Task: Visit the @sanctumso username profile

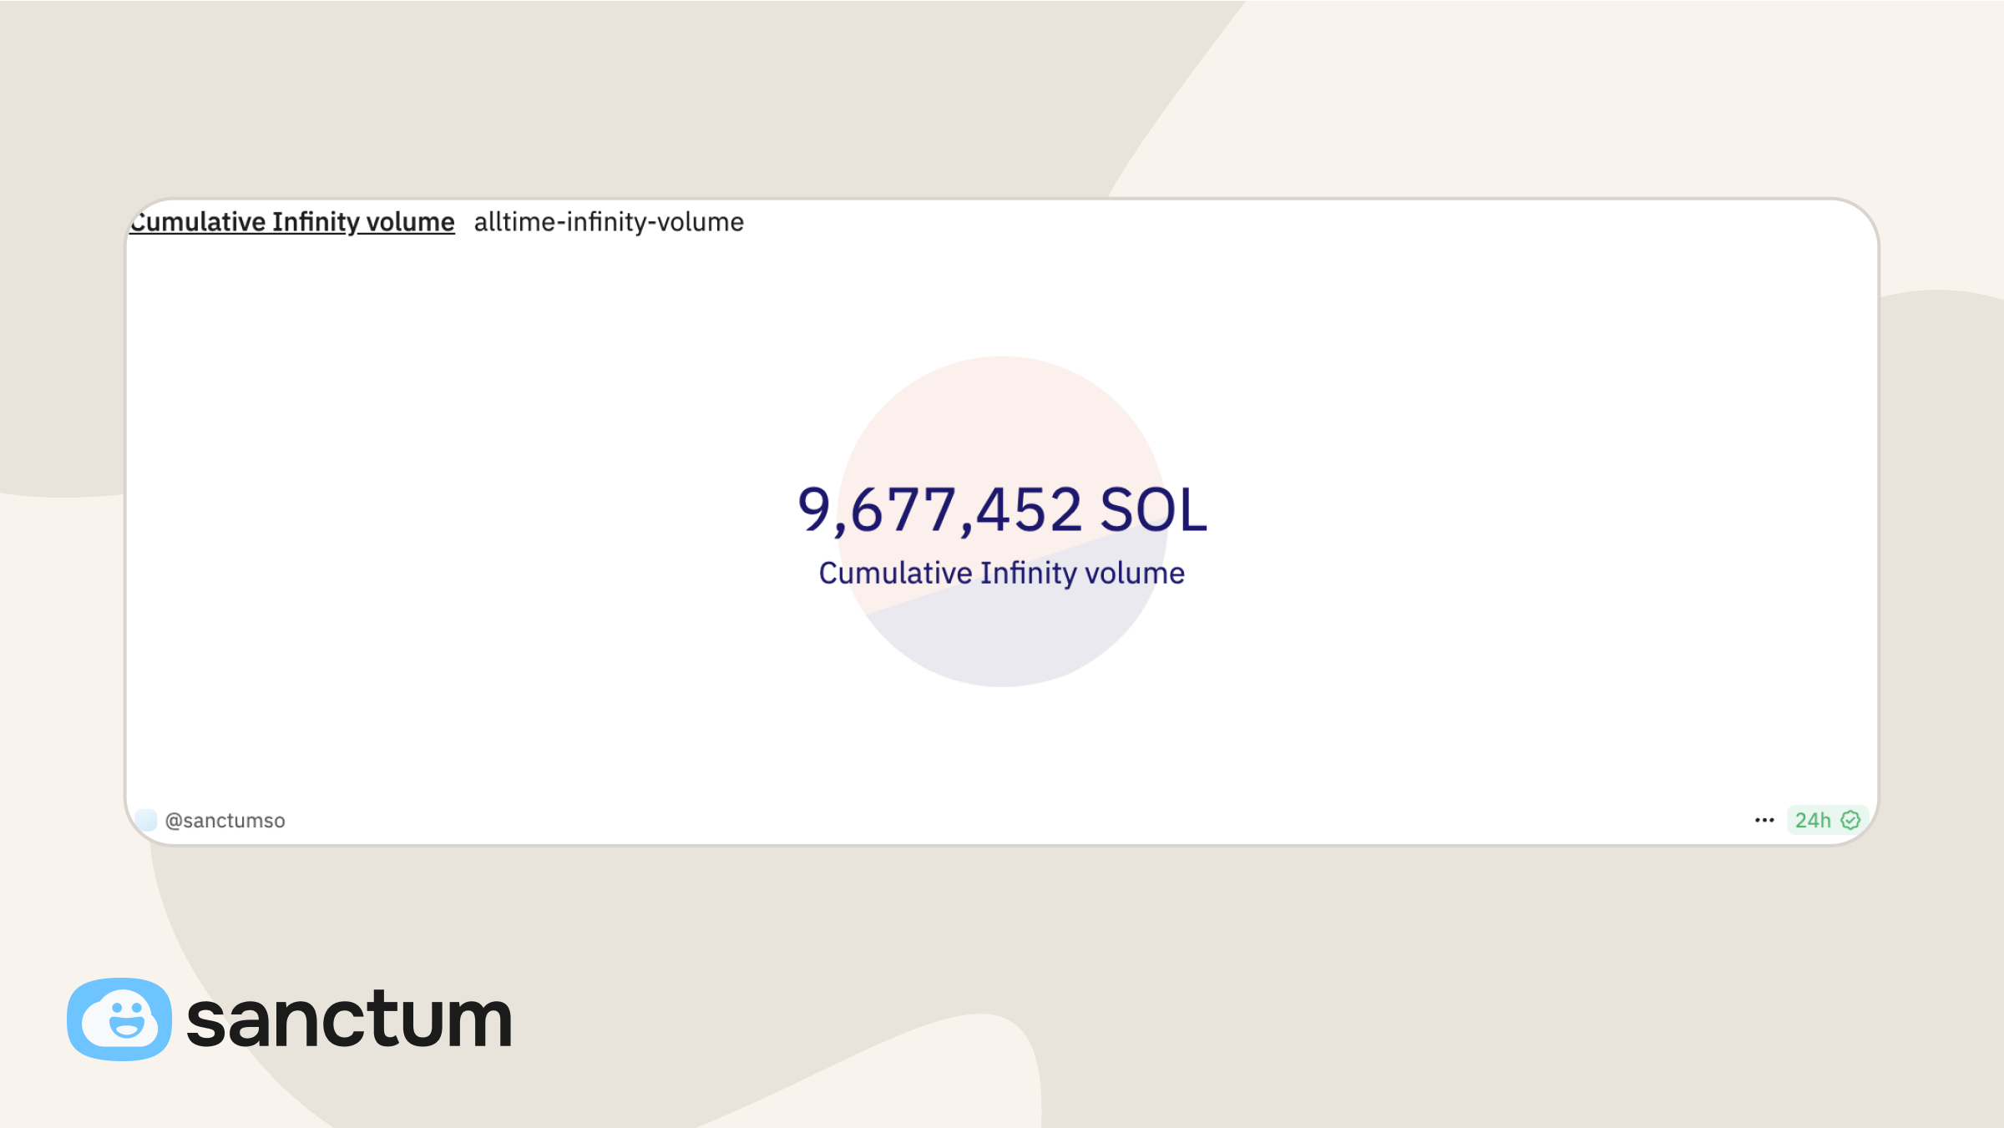Action: point(225,821)
